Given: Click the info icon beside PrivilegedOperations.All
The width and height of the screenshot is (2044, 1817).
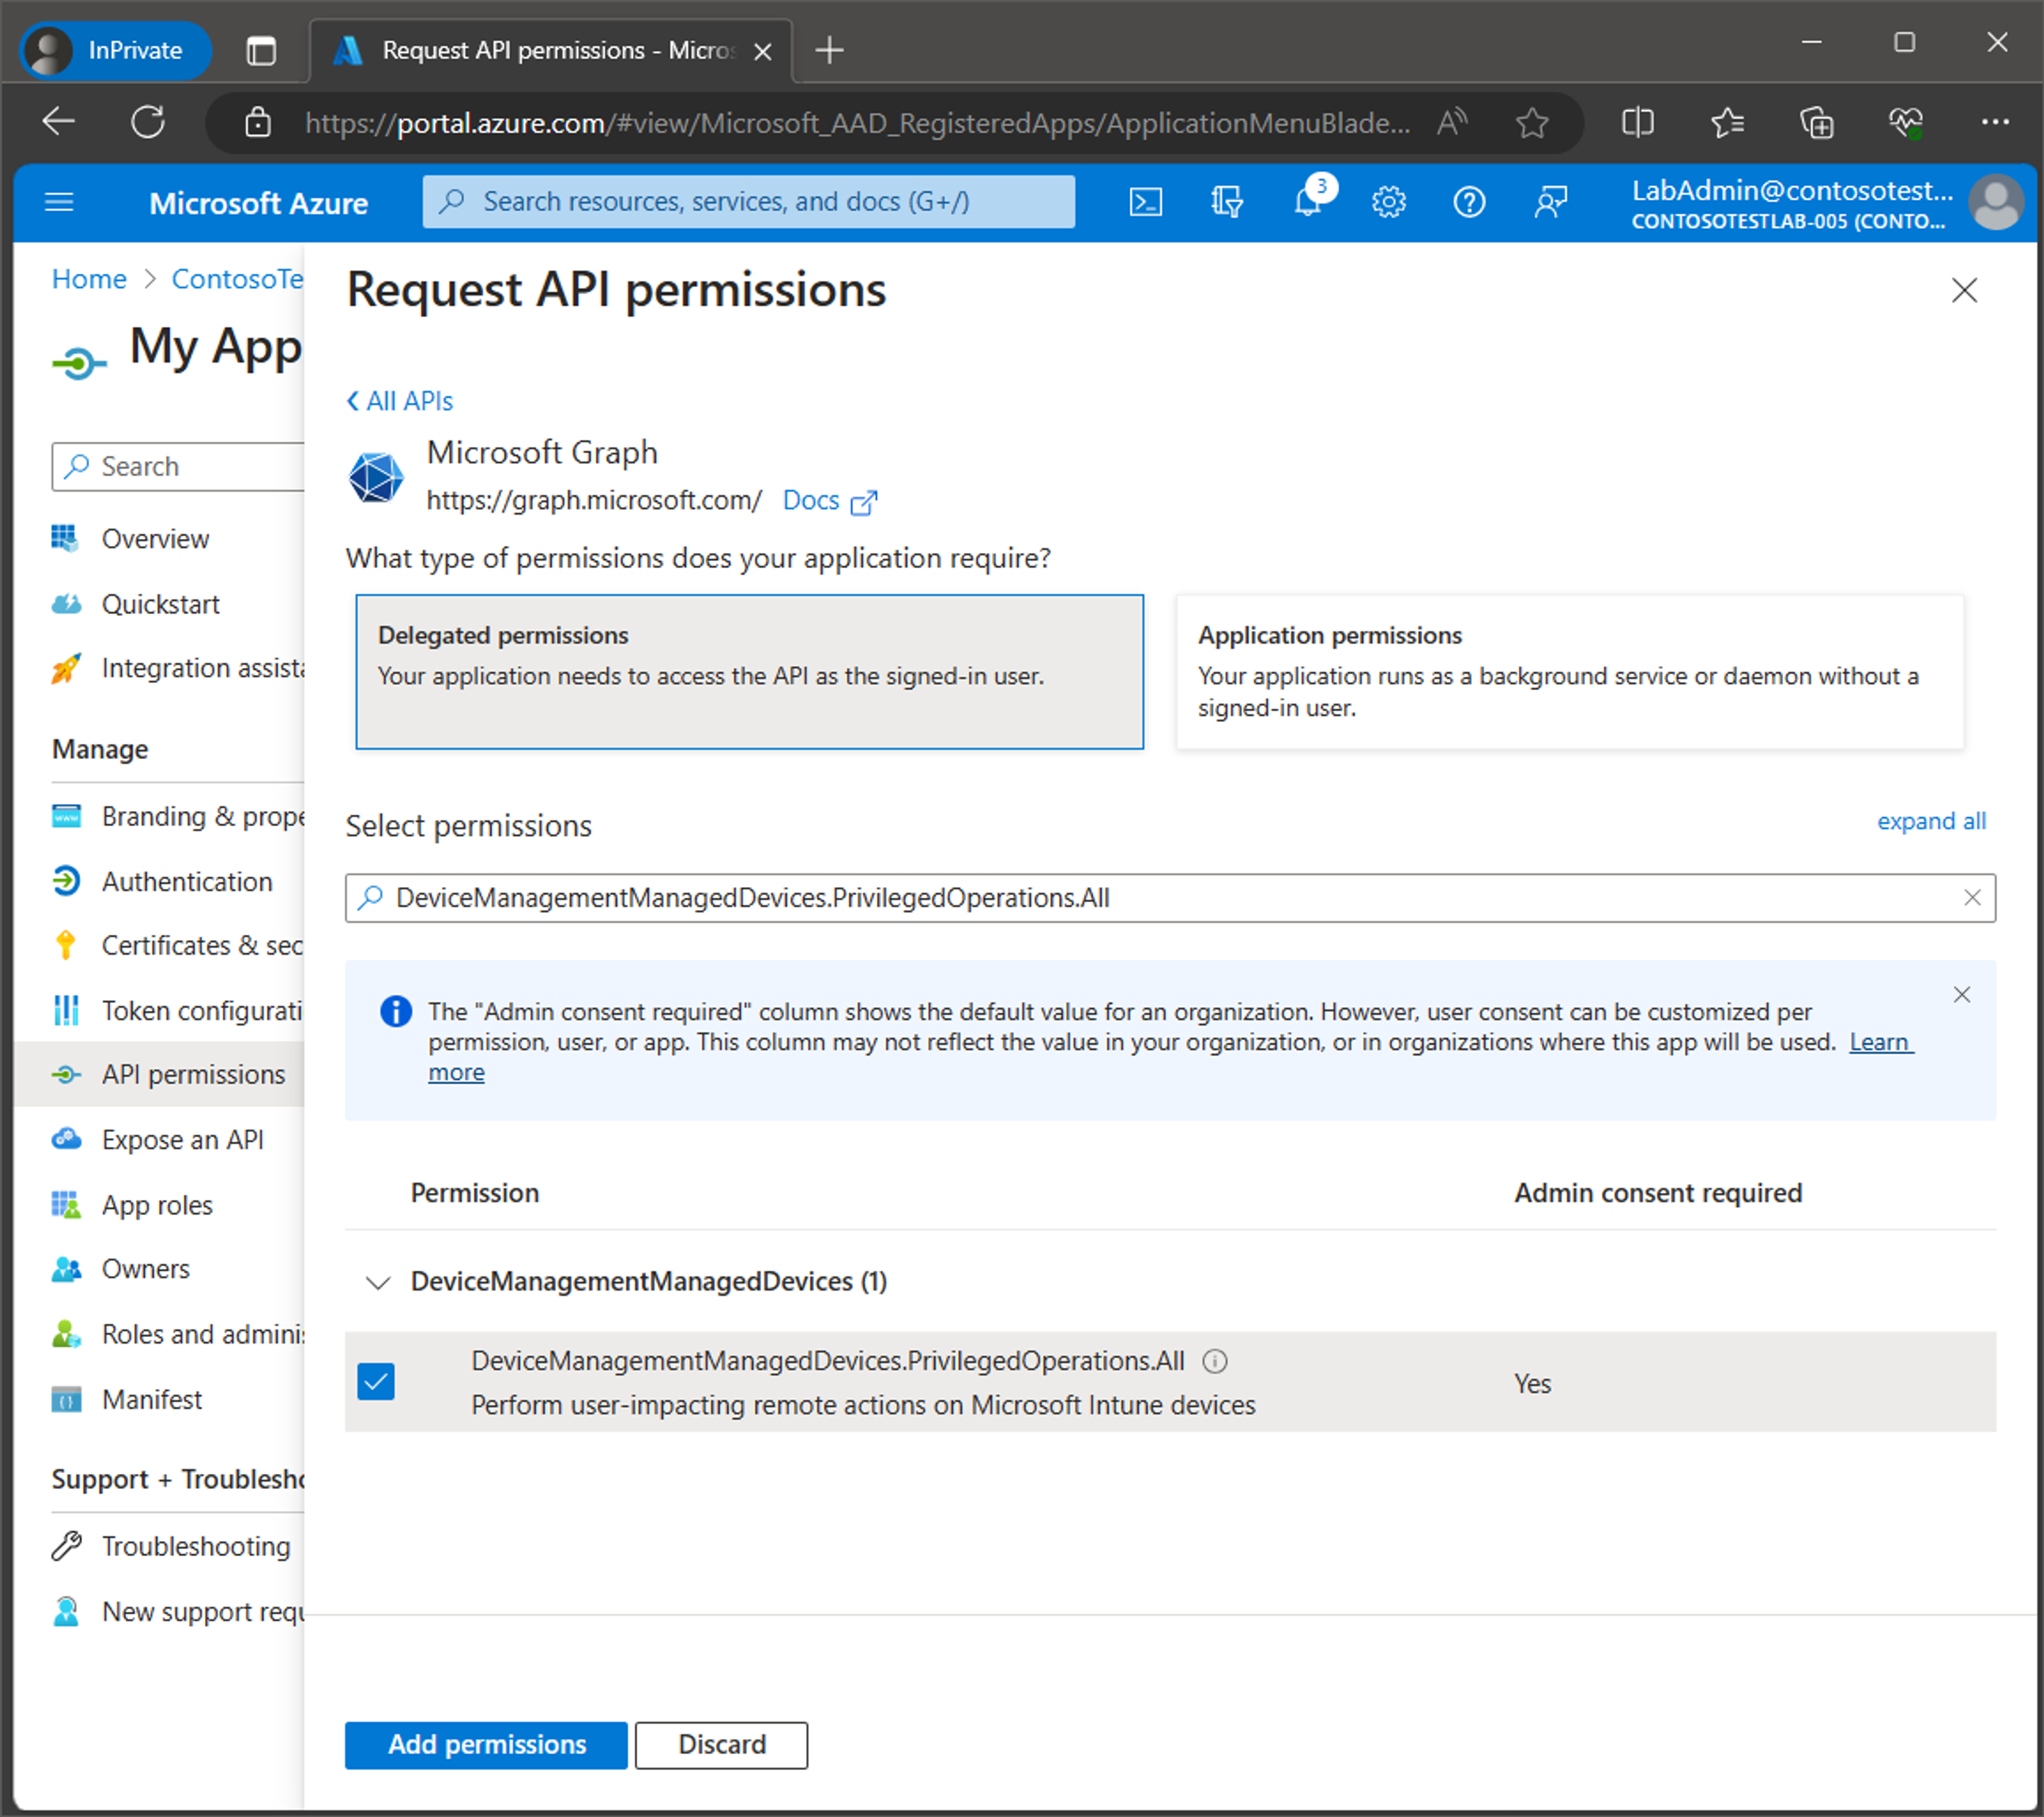Looking at the screenshot, I should pos(1215,1360).
